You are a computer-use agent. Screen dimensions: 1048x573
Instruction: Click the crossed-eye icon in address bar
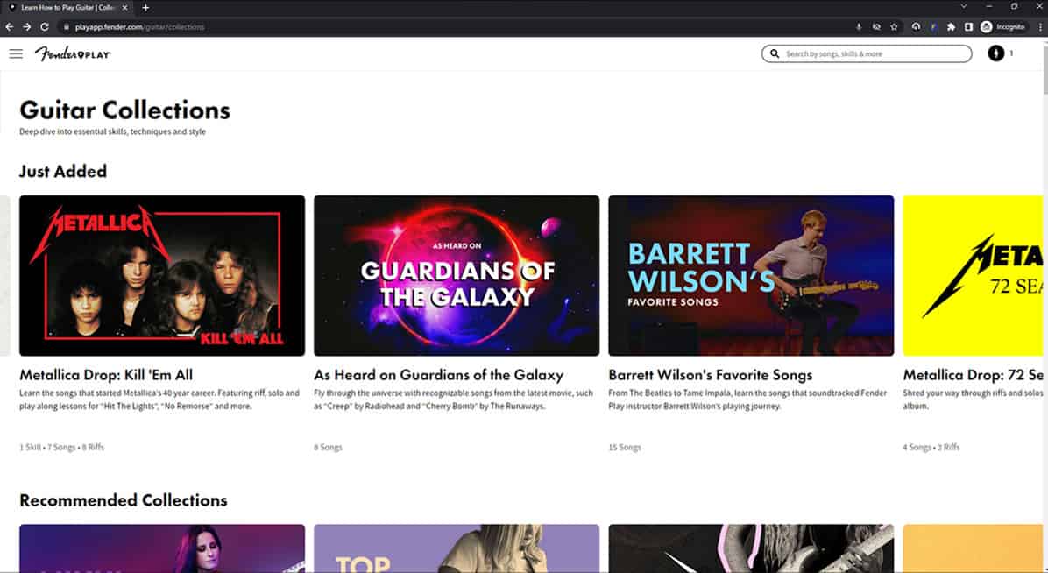876,27
